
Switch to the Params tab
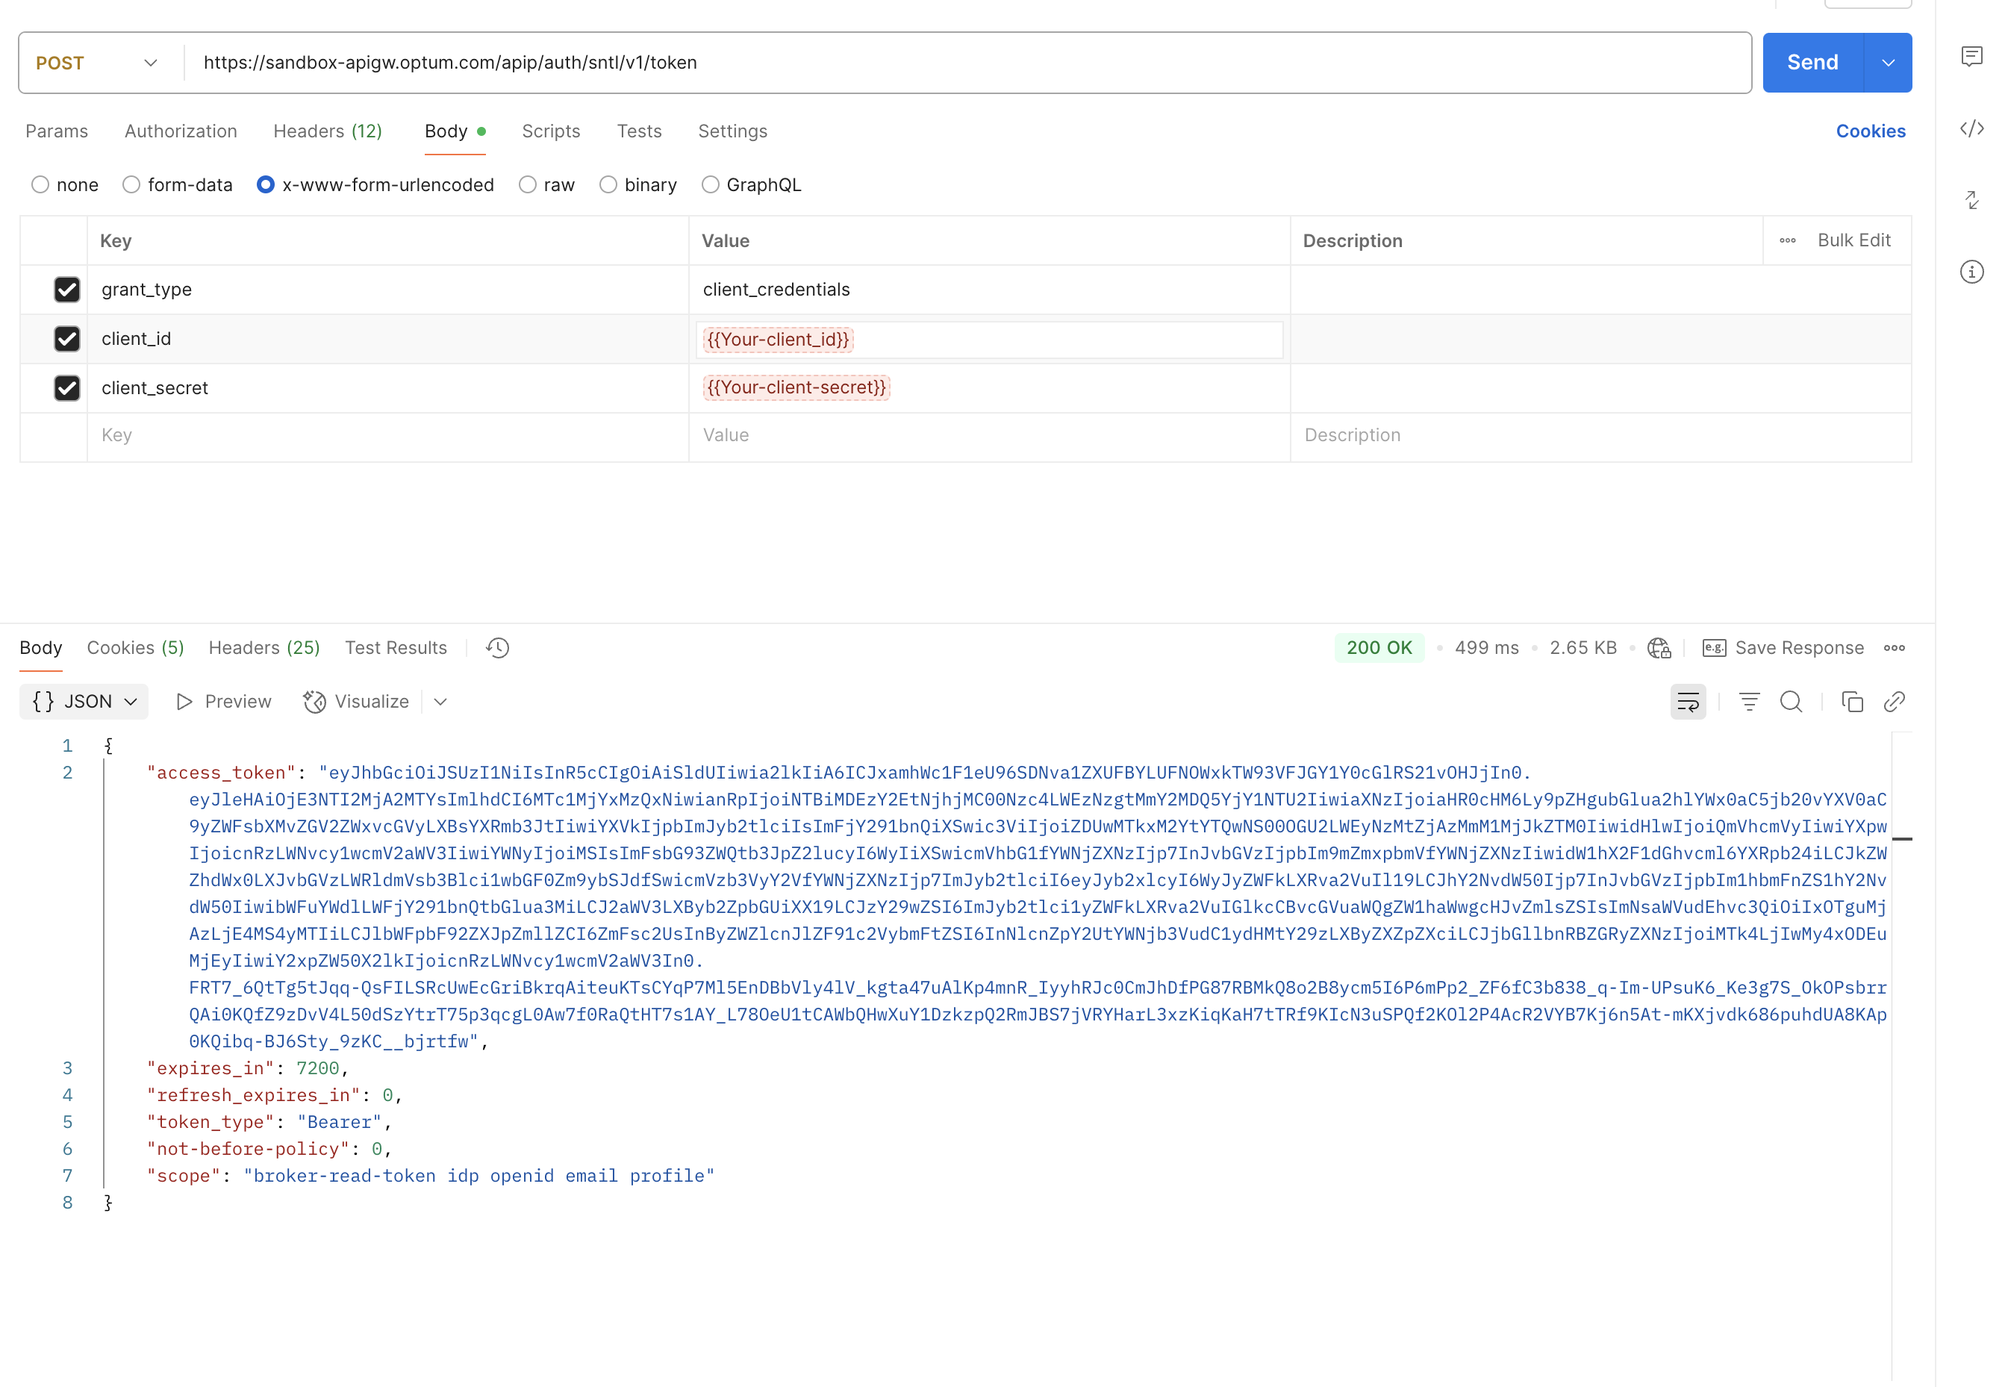coord(57,131)
